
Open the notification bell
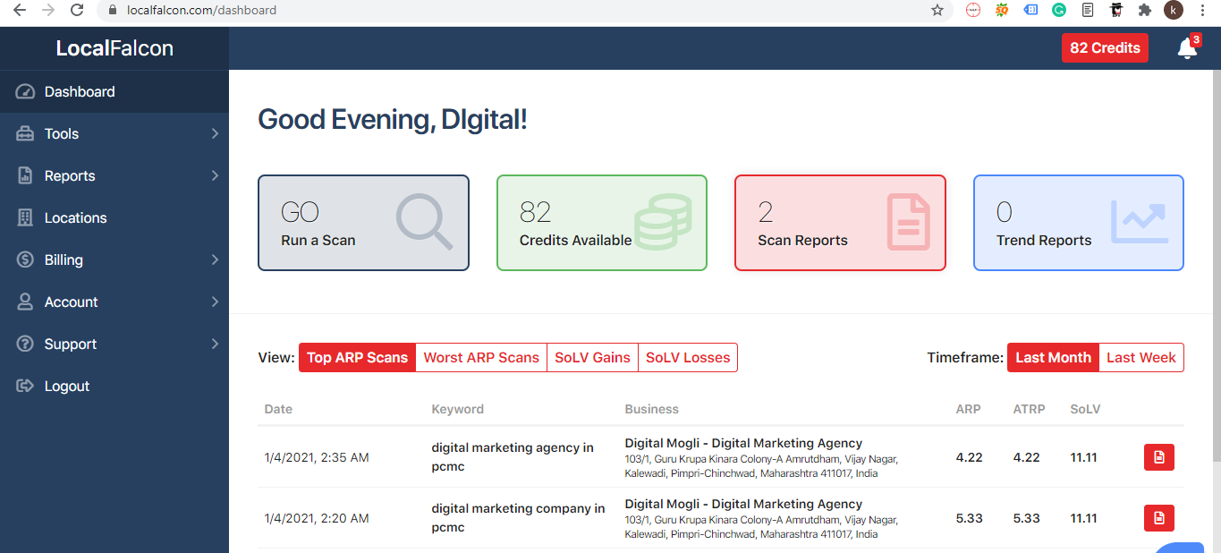click(1186, 47)
